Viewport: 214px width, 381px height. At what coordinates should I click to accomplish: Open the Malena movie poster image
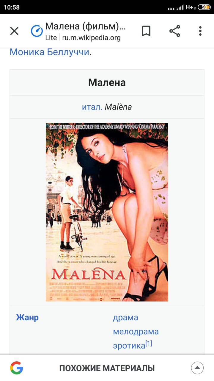click(107, 212)
